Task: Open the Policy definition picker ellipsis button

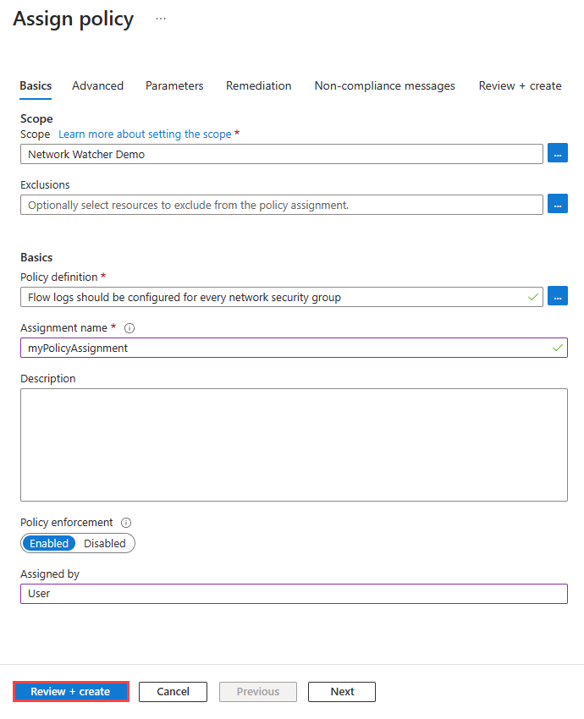Action: coord(557,296)
